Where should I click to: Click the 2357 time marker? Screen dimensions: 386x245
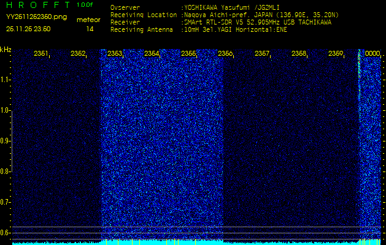(x=262, y=53)
